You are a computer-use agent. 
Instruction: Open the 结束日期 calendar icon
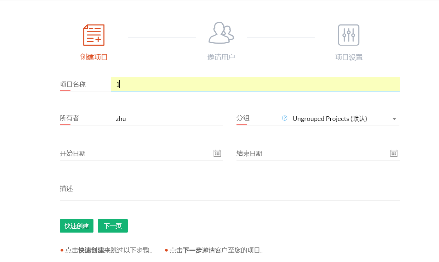pos(394,153)
